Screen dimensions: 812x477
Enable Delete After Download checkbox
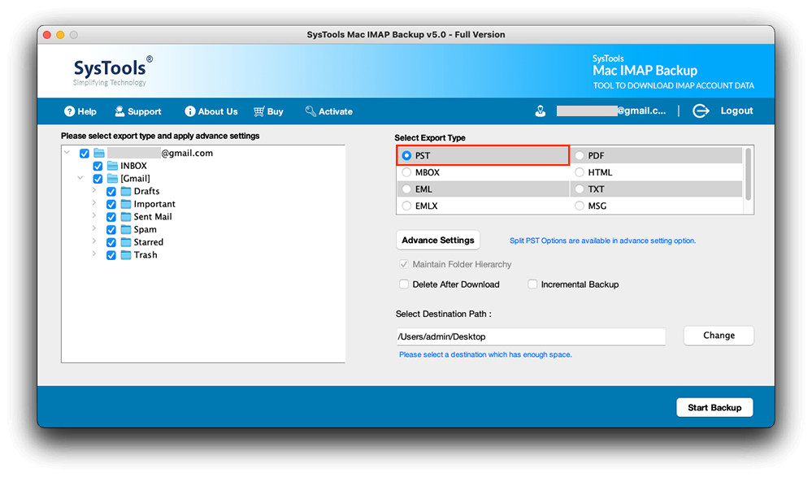(x=404, y=284)
